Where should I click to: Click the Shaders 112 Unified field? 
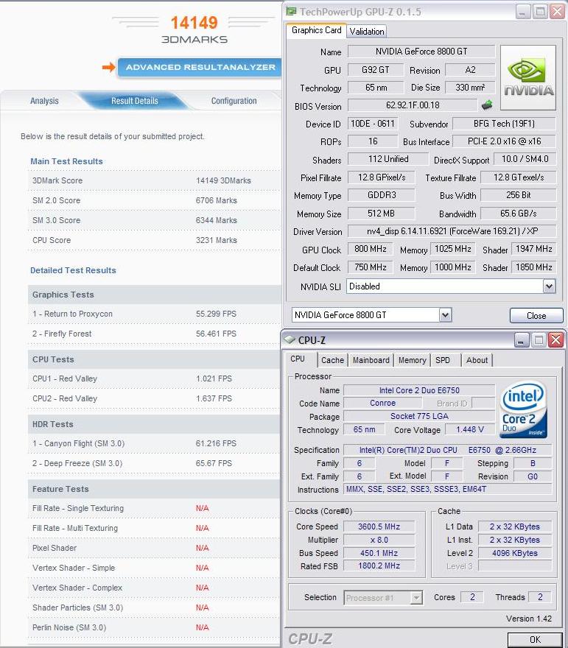(x=388, y=159)
